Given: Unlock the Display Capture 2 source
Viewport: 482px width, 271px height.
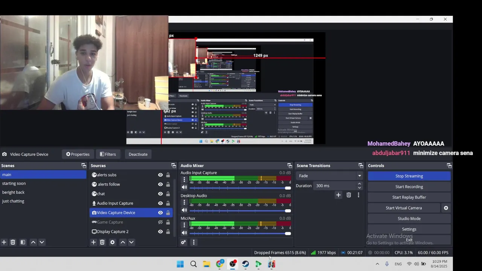Looking at the screenshot, I should tap(168, 231).
